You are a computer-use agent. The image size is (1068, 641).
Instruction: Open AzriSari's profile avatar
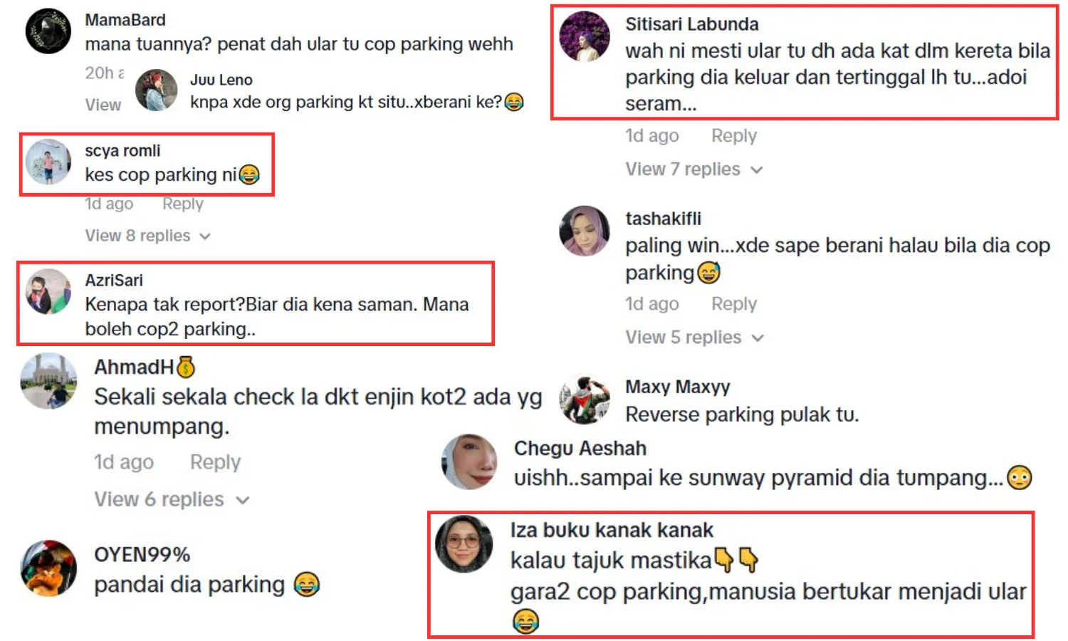[x=48, y=291]
